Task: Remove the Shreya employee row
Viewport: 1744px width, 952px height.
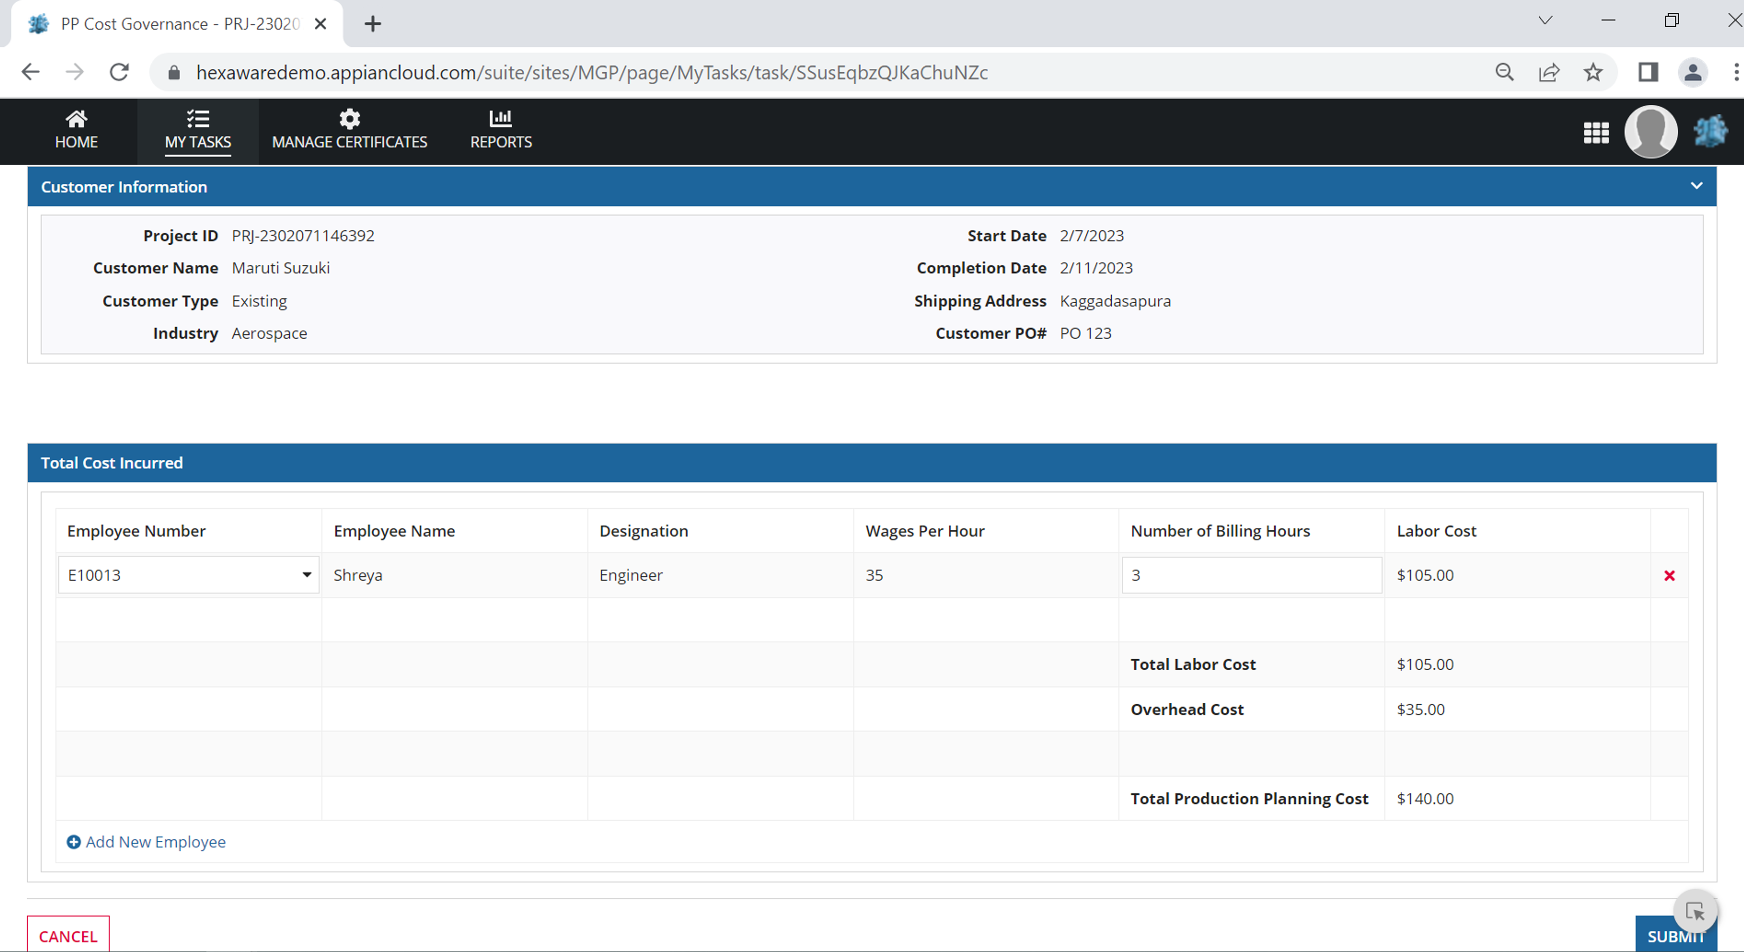Action: click(x=1669, y=576)
